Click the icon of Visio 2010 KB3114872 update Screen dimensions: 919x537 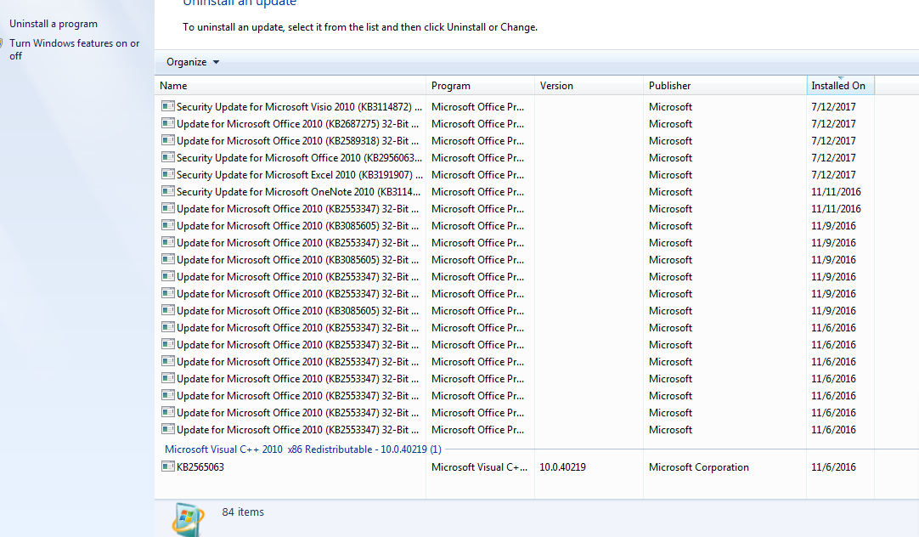[x=168, y=106]
